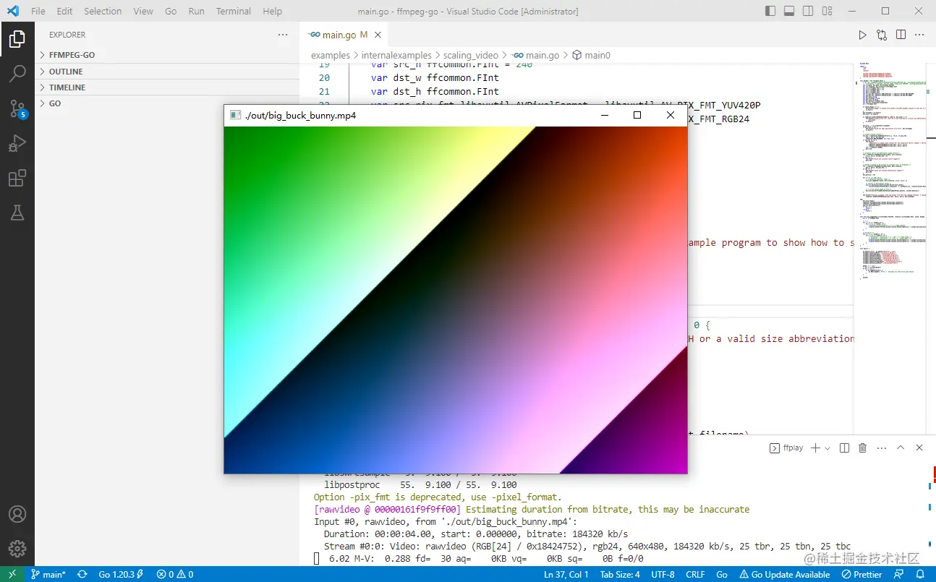Viewport: 936px width, 582px height.
Task: Click Go Update Available warning
Action: tap(784, 574)
